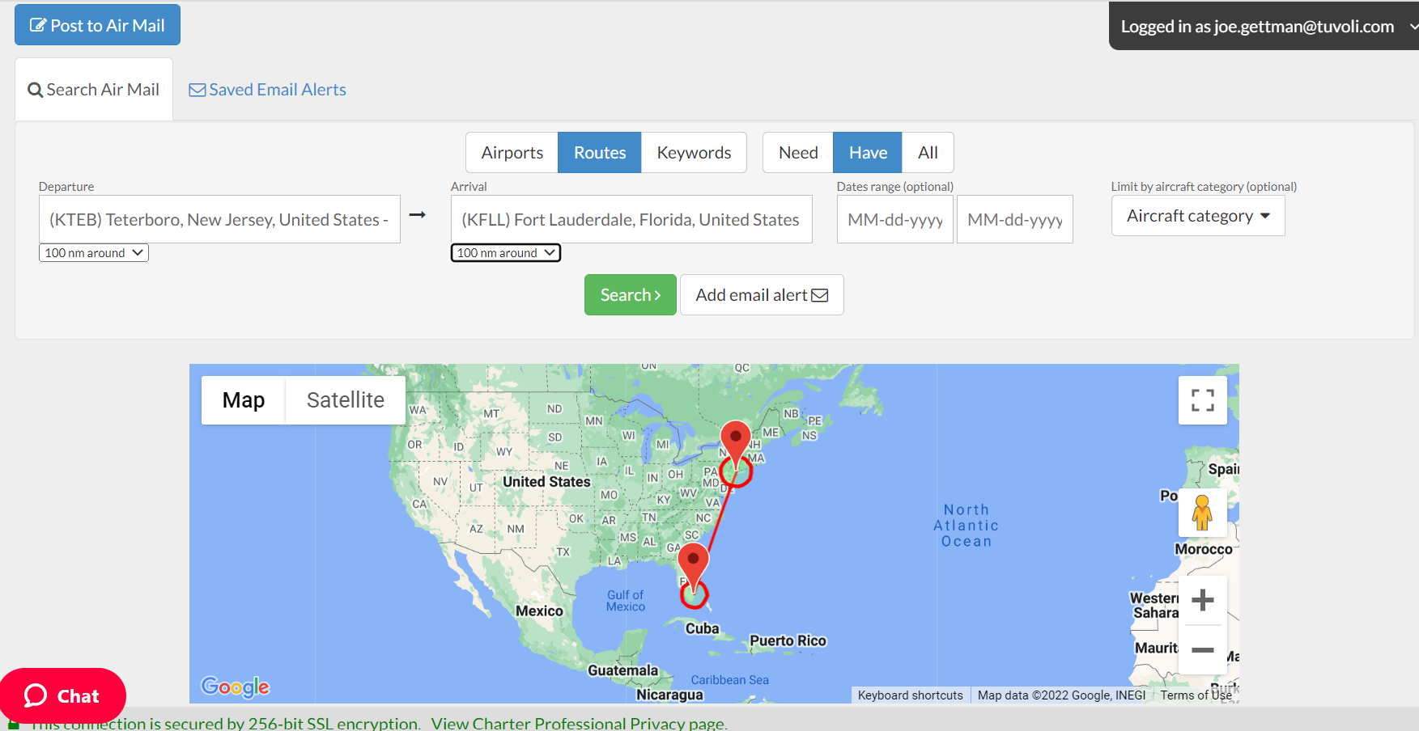Expand arrival 100 nm around dropdown
The image size is (1419, 731).
pos(506,253)
